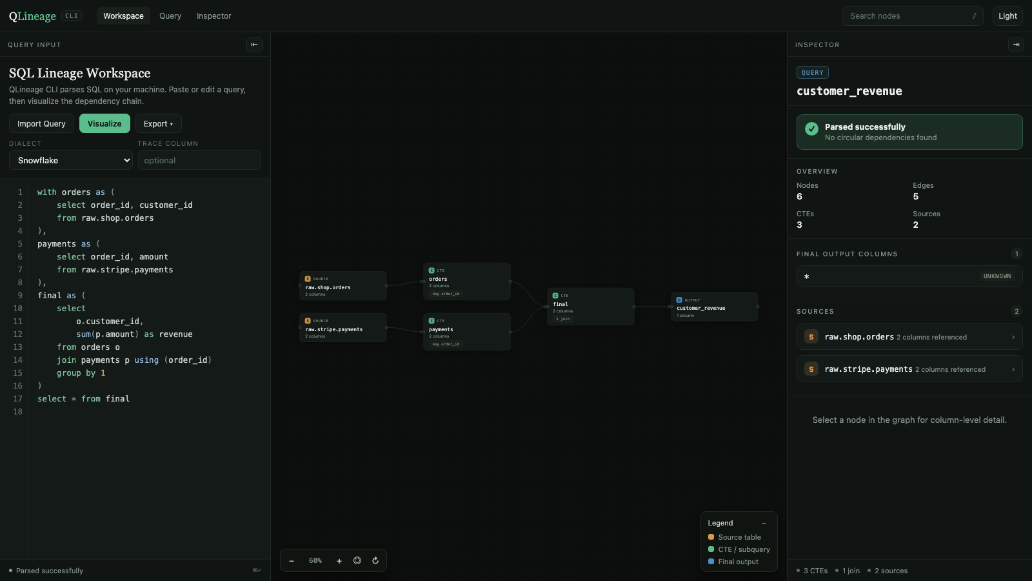Click the Source table orange swatch
Screen dimensions: 1032x581
(711, 537)
